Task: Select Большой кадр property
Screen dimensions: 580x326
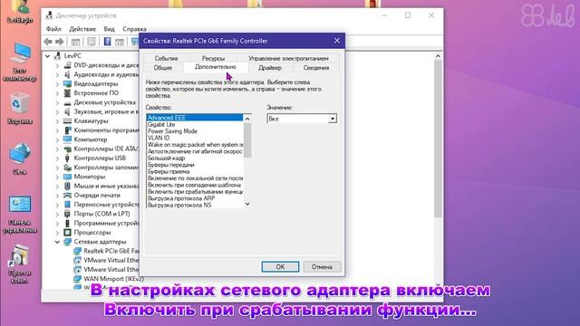Action: 195,158
